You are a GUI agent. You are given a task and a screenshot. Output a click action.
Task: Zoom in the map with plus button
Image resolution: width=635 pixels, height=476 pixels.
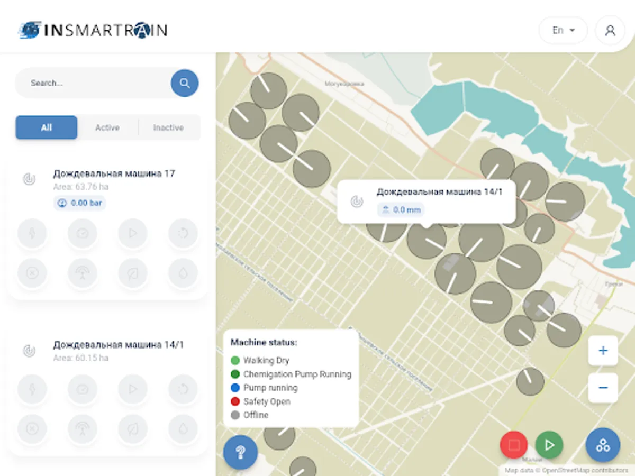[603, 350]
